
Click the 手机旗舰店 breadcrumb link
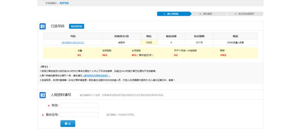pos(51,3)
